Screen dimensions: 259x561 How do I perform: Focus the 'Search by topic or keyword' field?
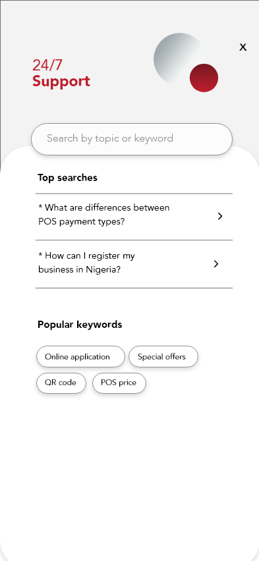coord(132,139)
